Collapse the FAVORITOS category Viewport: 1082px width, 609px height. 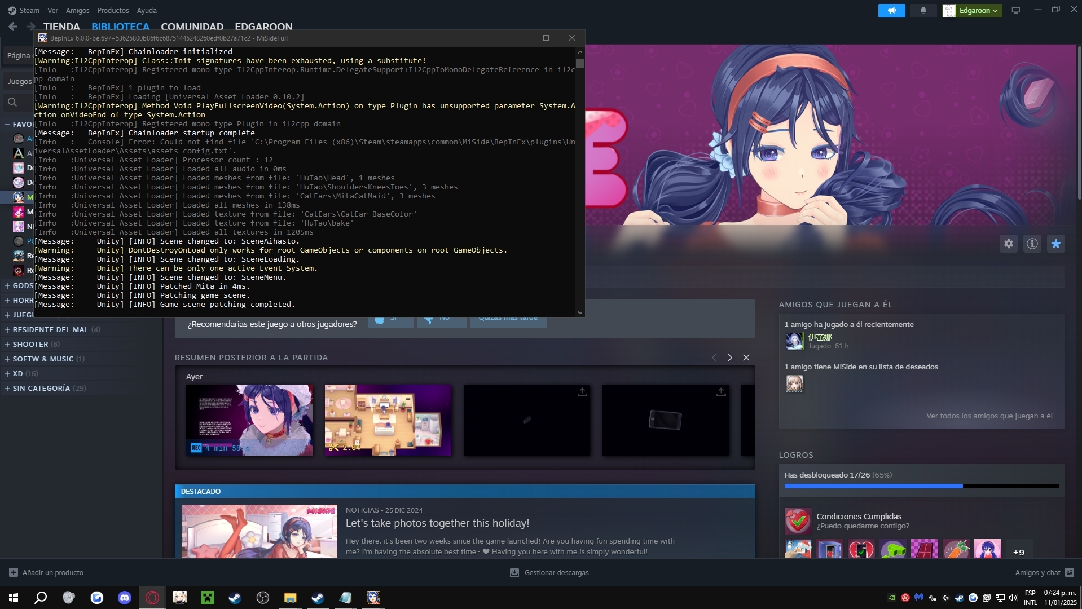(7, 124)
